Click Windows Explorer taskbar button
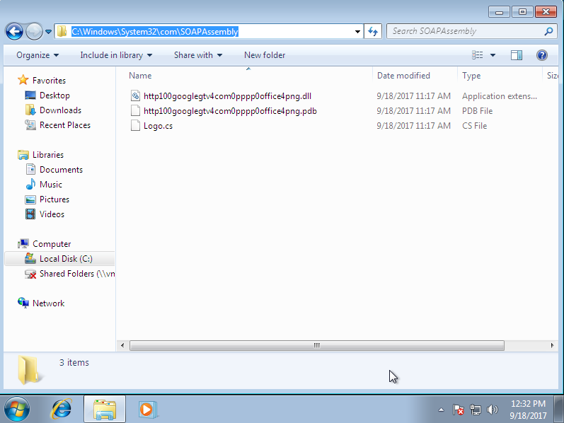 point(104,410)
